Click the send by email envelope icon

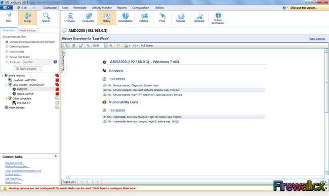pos(134,45)
